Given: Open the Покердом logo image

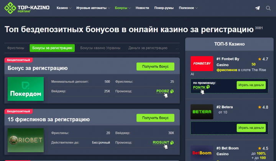Looking at the screenshot, I should 26,89.
